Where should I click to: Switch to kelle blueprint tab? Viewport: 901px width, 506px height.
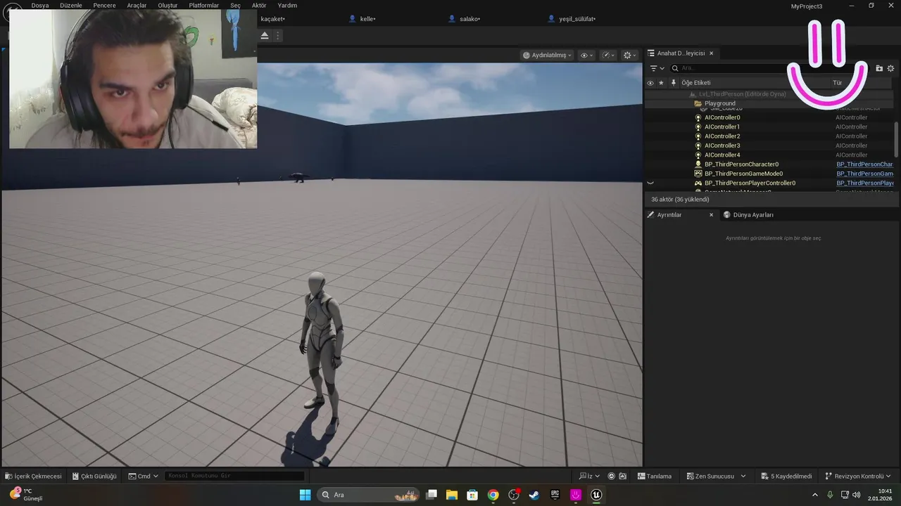pyautogui.click(x=363, y=19)
